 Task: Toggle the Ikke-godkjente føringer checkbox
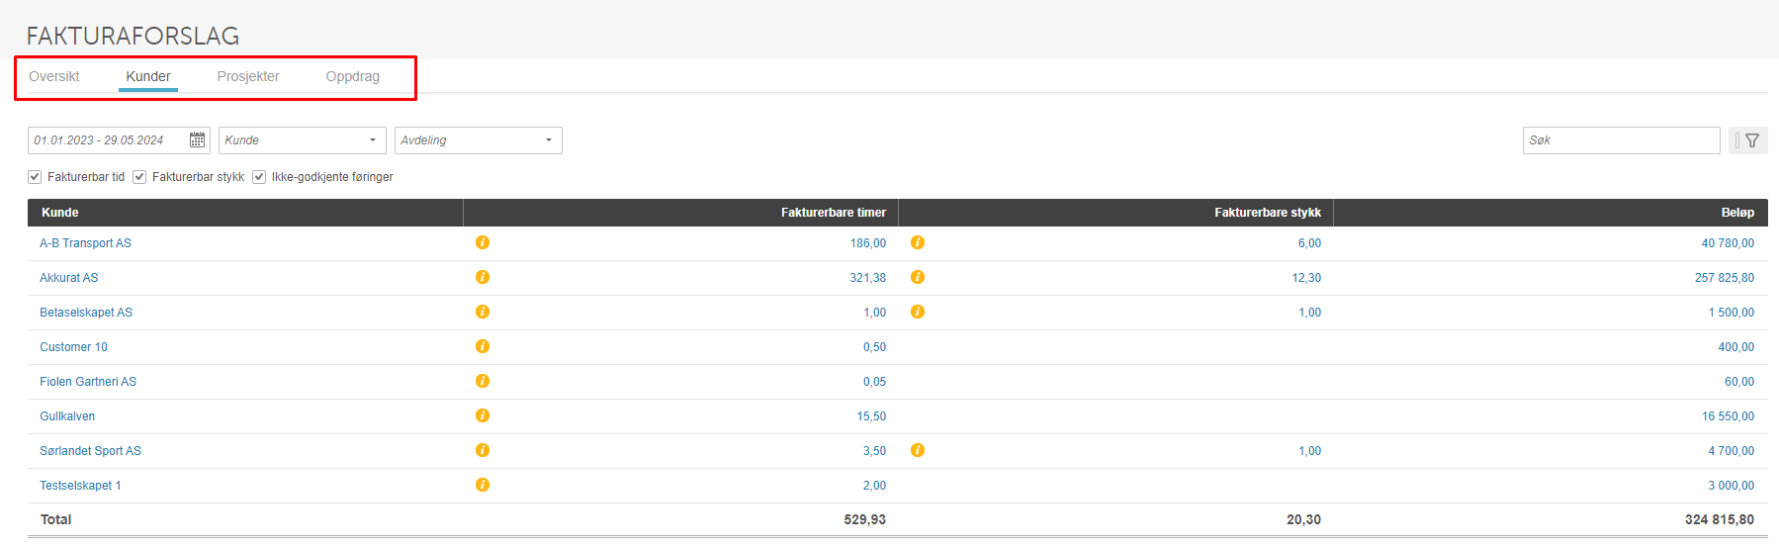(259, 177)
